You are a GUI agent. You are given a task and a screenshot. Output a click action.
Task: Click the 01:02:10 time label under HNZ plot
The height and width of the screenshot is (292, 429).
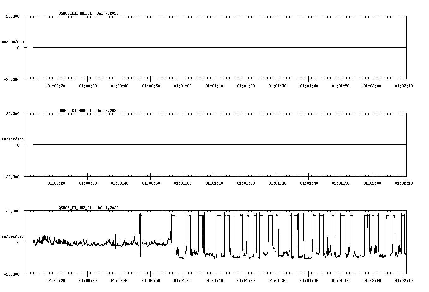(404, 280)
